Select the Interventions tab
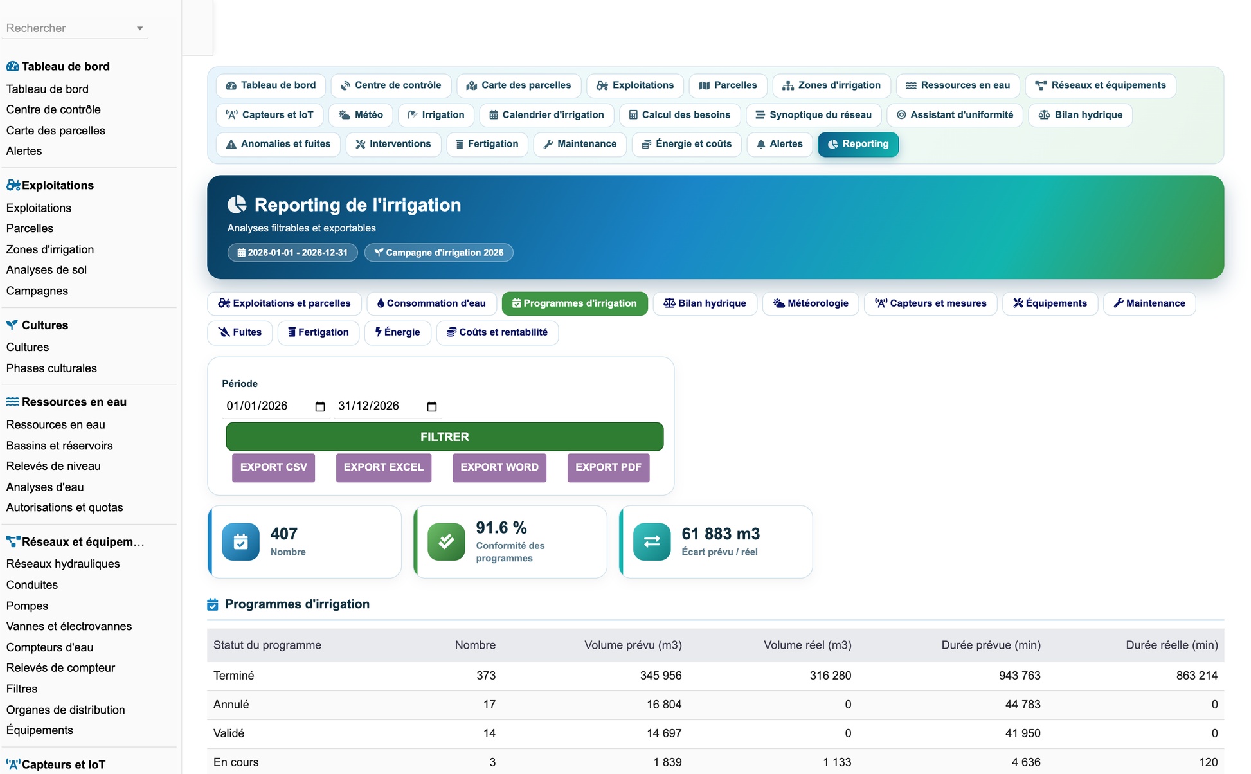This screenshot has width=1251, height=774. (x=393, y=144)
